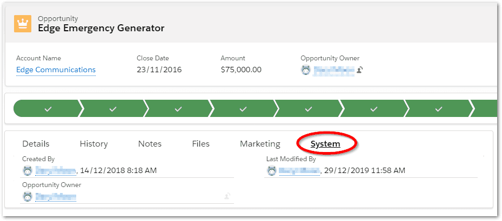Click the Last Modified By avatar
The height and width of the screenshot is (221, 502).
[x=271, y=171]
